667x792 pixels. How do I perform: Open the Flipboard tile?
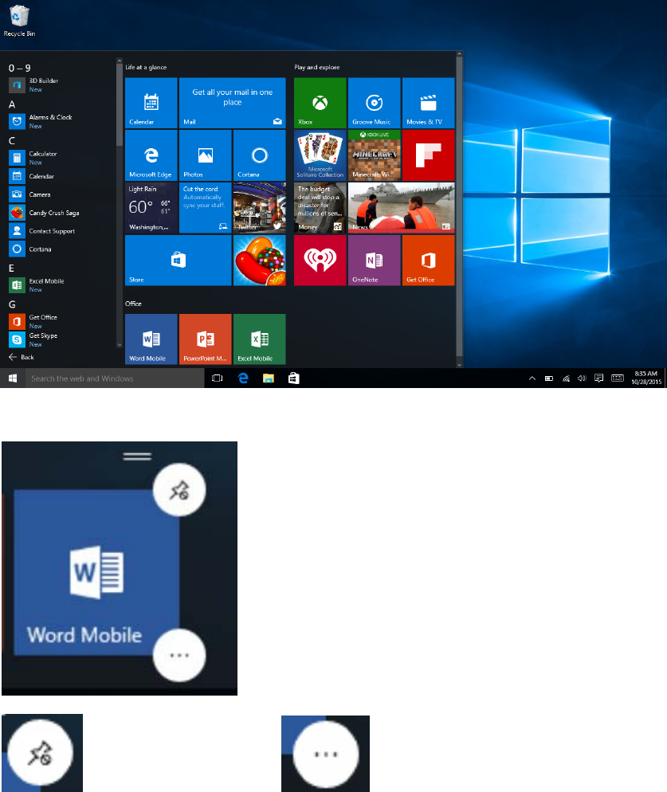(x=429, y=155)
